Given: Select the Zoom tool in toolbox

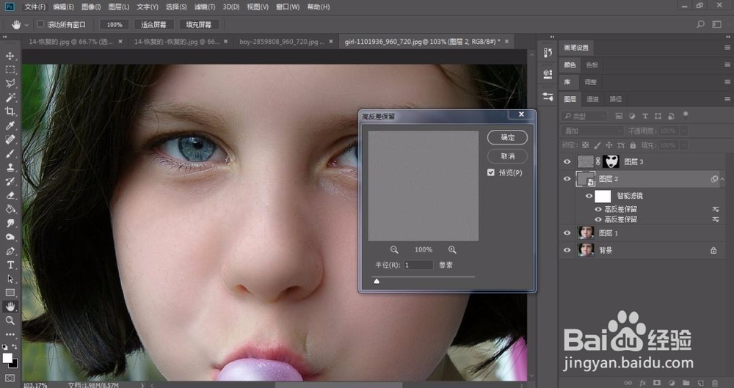Looking at the screenshot, I should coord(10,321).
